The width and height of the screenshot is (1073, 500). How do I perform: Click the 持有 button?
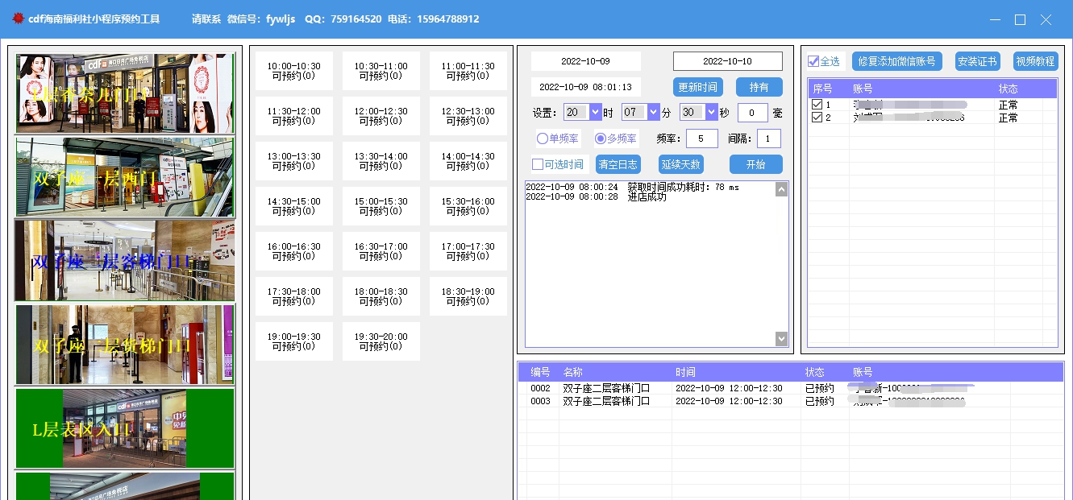click(x=759, y=86)
